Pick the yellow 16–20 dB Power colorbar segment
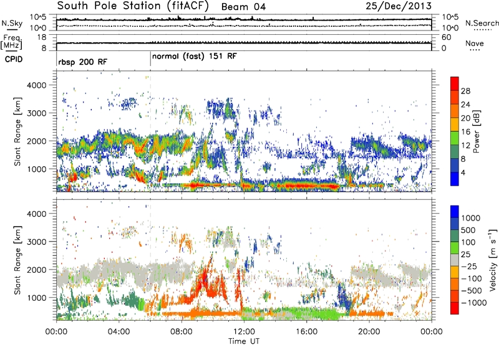 [x=455, y=125]
